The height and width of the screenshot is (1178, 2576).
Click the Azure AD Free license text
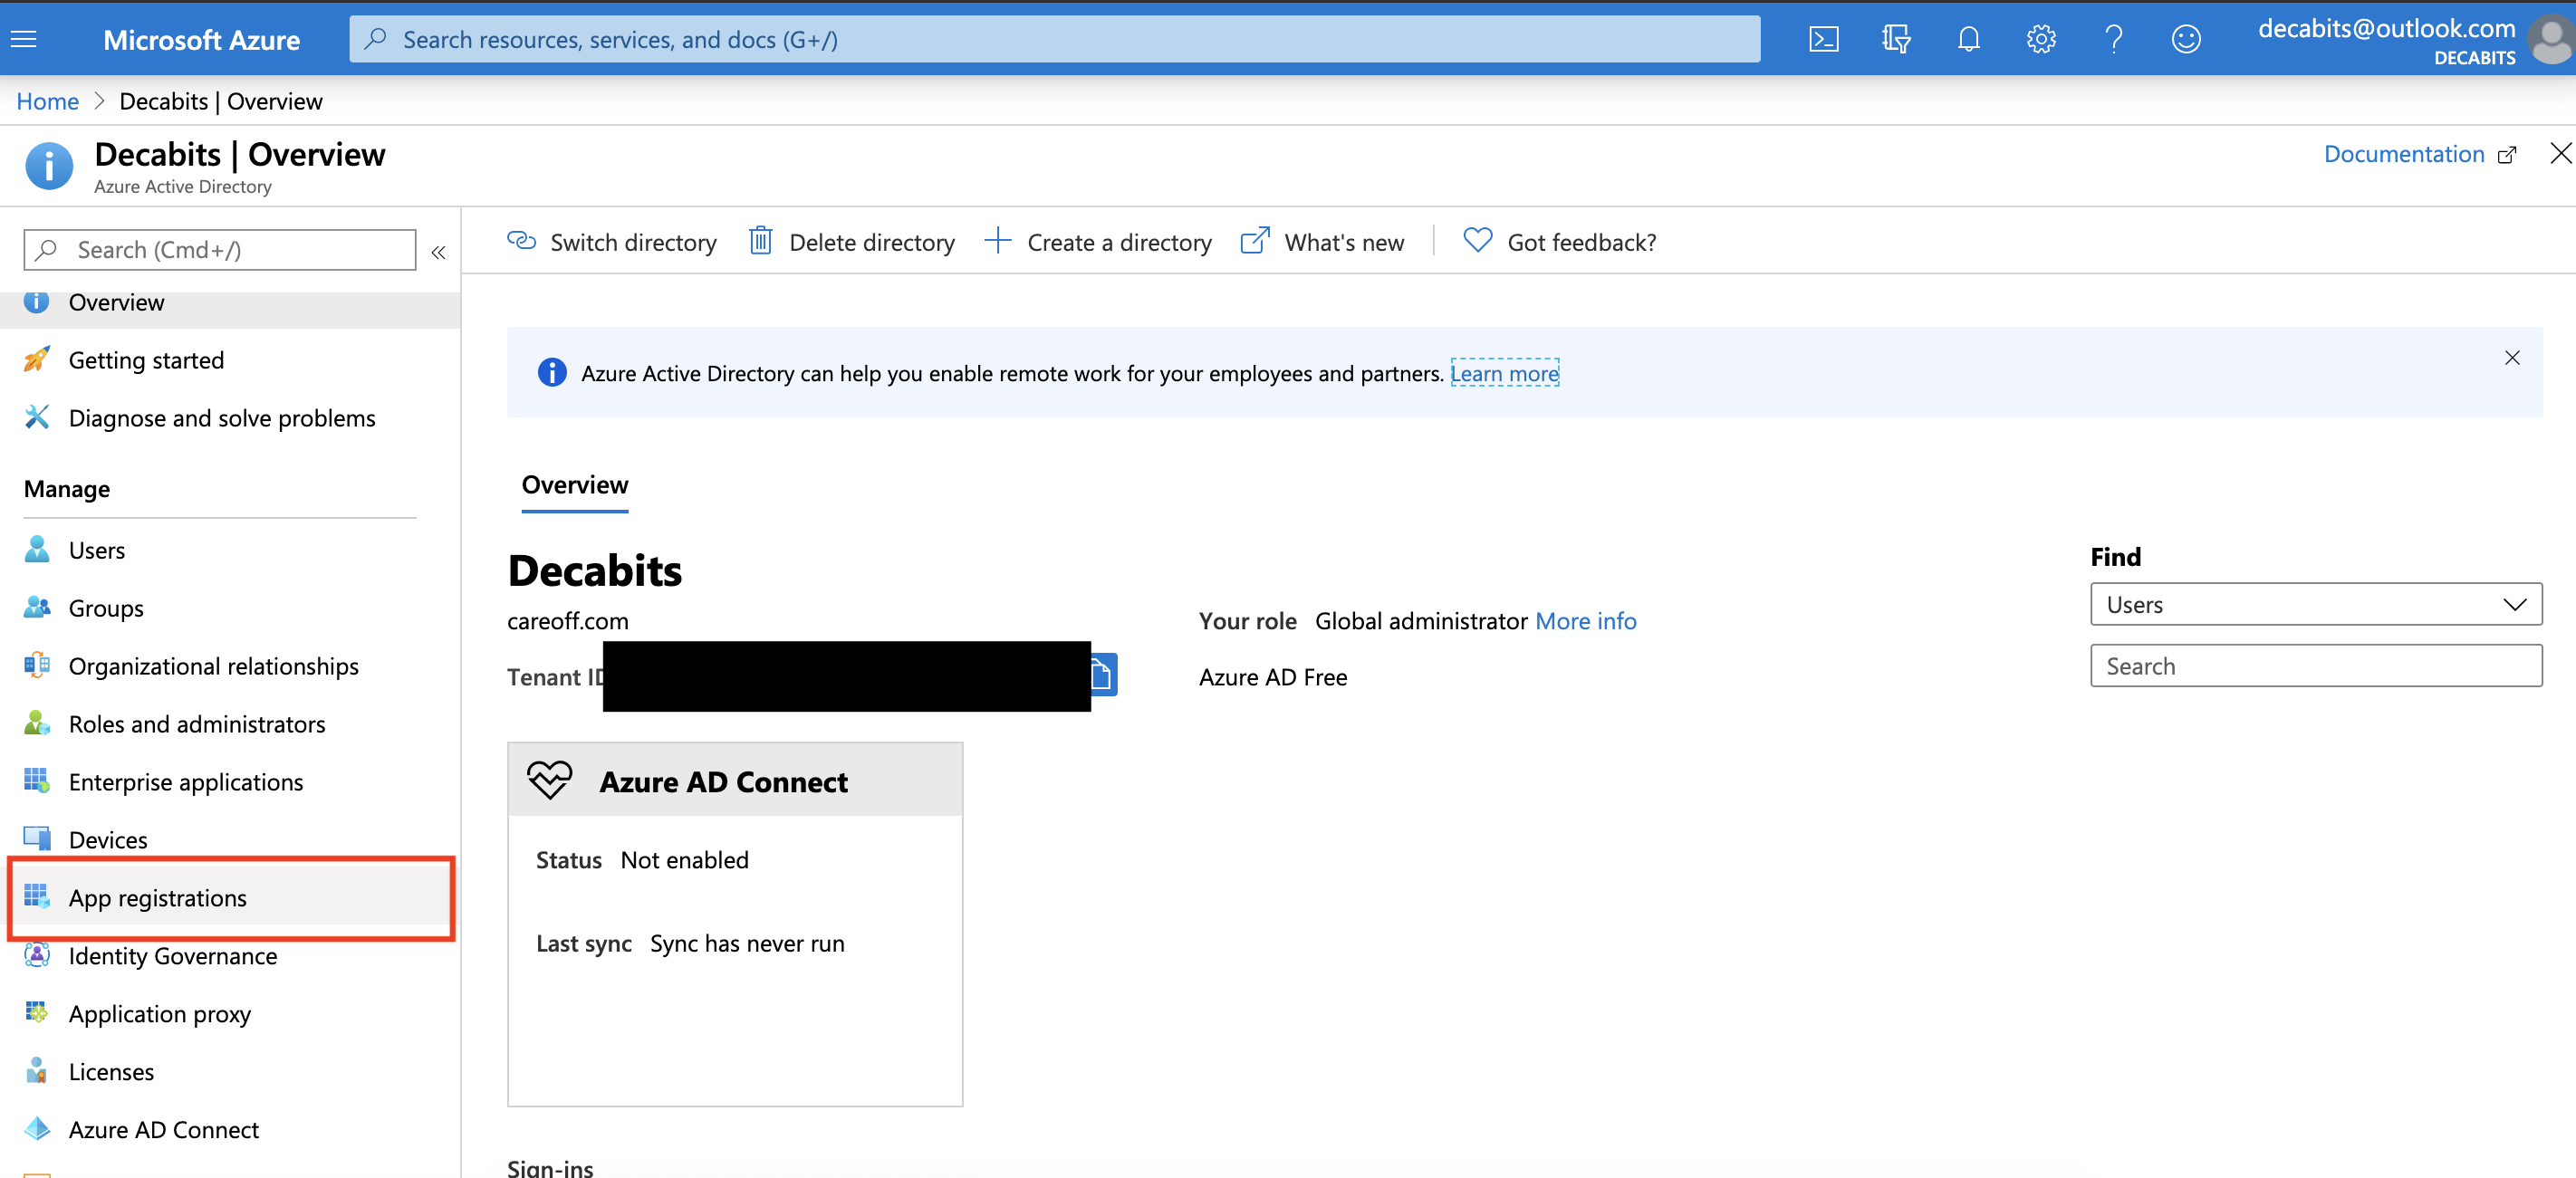(x=1273, y=677)
